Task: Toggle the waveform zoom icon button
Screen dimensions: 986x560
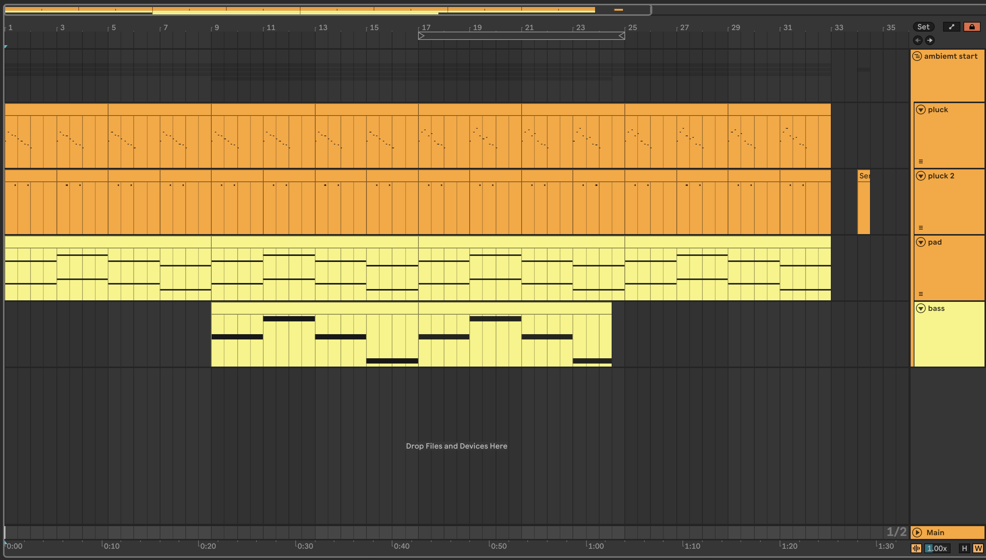Action: [916, 548]
